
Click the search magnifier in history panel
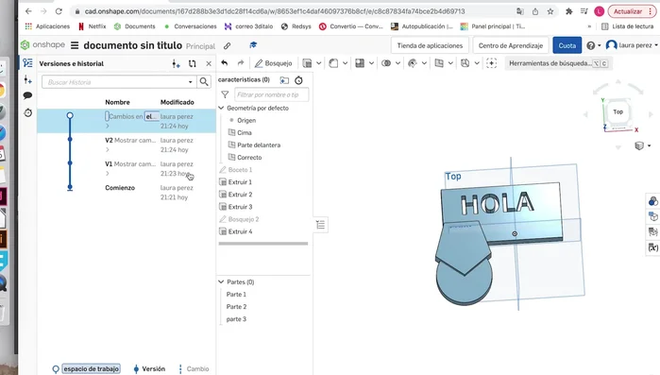tap(204, 81)
